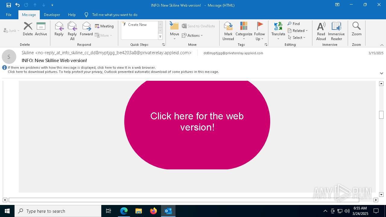The image size is (386, 217).
Task: Delete the message with Delete icon
Action: tap(28, 29)
